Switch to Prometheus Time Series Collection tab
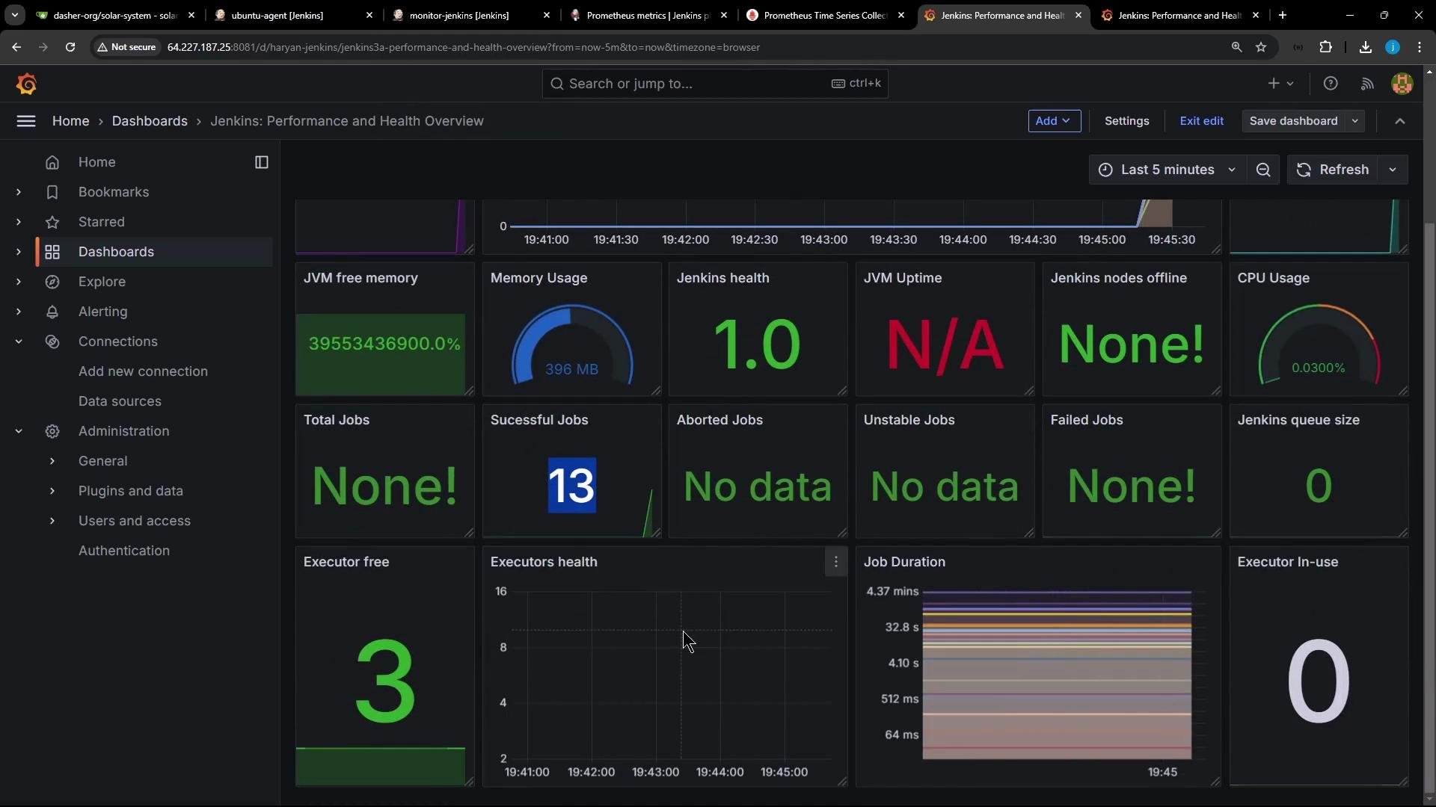Screen dimensions: 1436x807 (826, 15)
